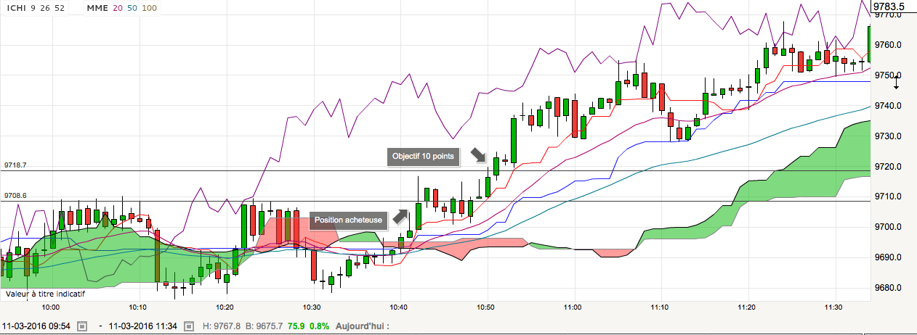Viewport: 917px width, 335px height.
Task: Click the Valeur à titre indicatif notice
Action: tap(45, 294)
